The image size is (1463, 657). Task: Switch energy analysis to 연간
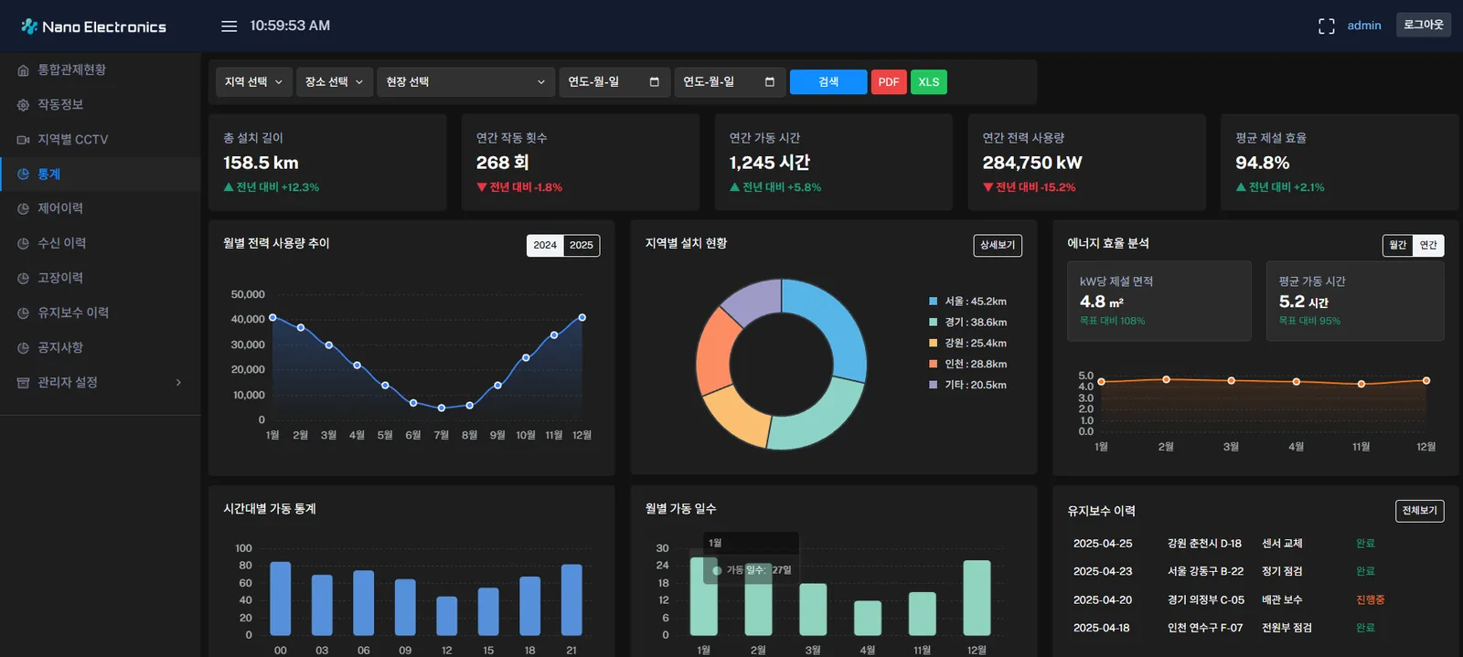point(1428,245)
